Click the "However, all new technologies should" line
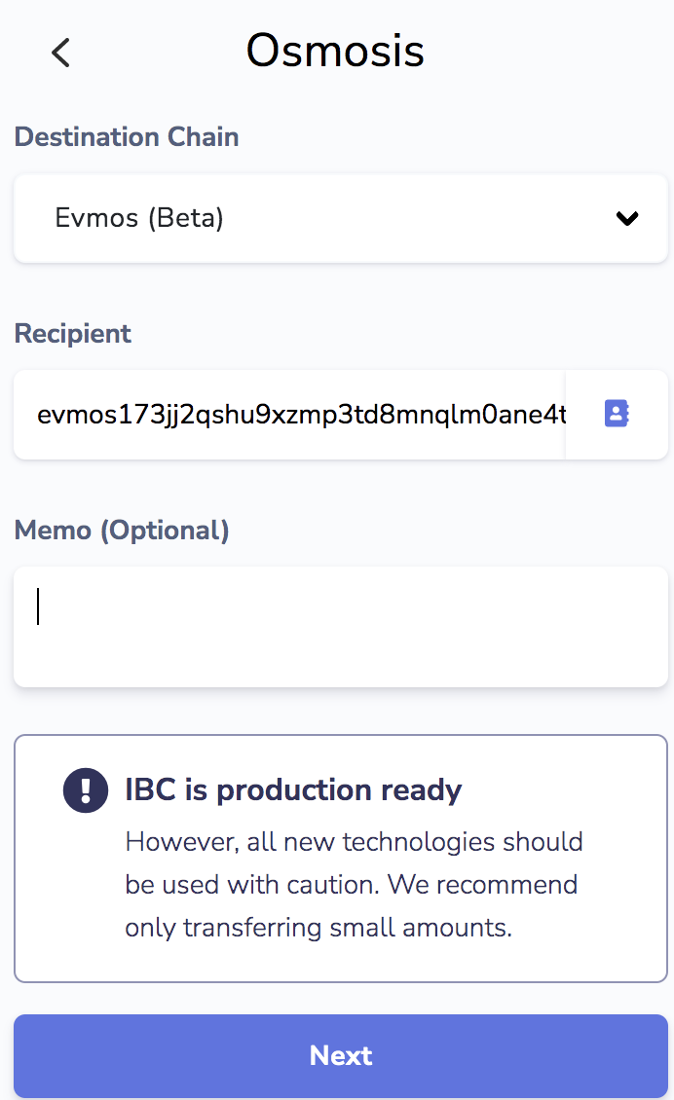Viewport: 674px width, 1100px height. [x=354, y=841]
